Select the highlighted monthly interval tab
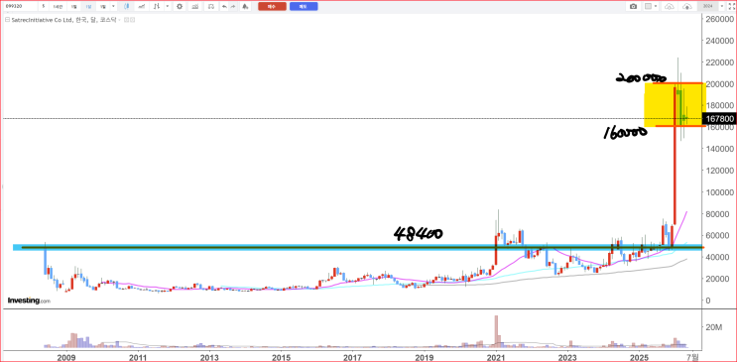 pyautogui.click(x=88, y=7)
